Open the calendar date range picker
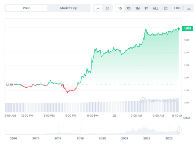Image resolution: width=196 pixels, height=144 pixels. click(x=166, y=8)
